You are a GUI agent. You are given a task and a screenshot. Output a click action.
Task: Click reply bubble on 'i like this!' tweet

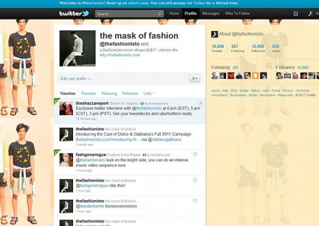195,180
